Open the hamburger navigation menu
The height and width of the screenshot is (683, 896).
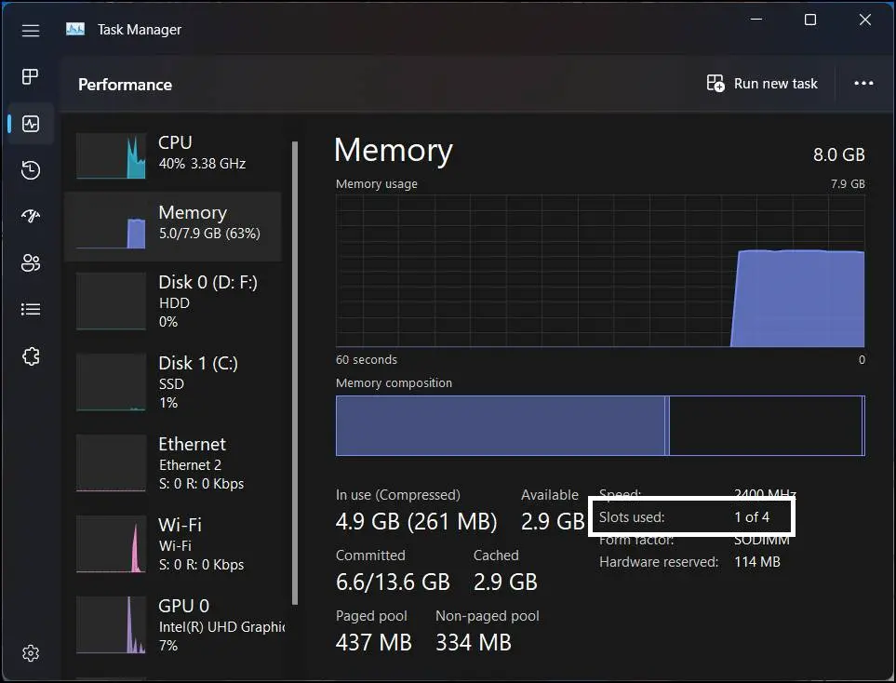tap(31, 31)
